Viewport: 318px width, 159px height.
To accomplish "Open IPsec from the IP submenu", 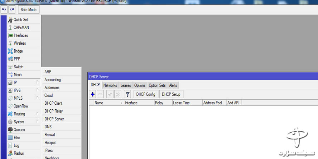I will pos(62,150).
